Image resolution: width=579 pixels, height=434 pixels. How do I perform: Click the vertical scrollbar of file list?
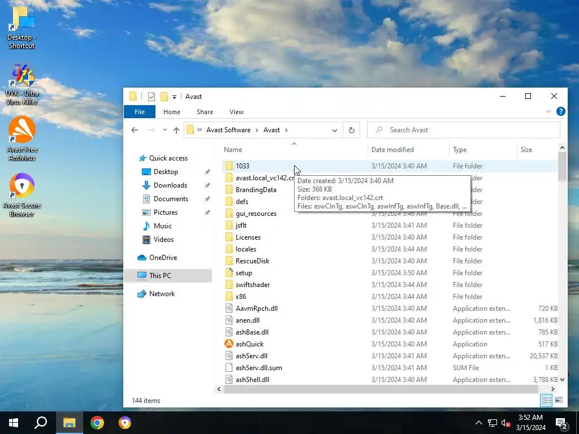[562, 167]
